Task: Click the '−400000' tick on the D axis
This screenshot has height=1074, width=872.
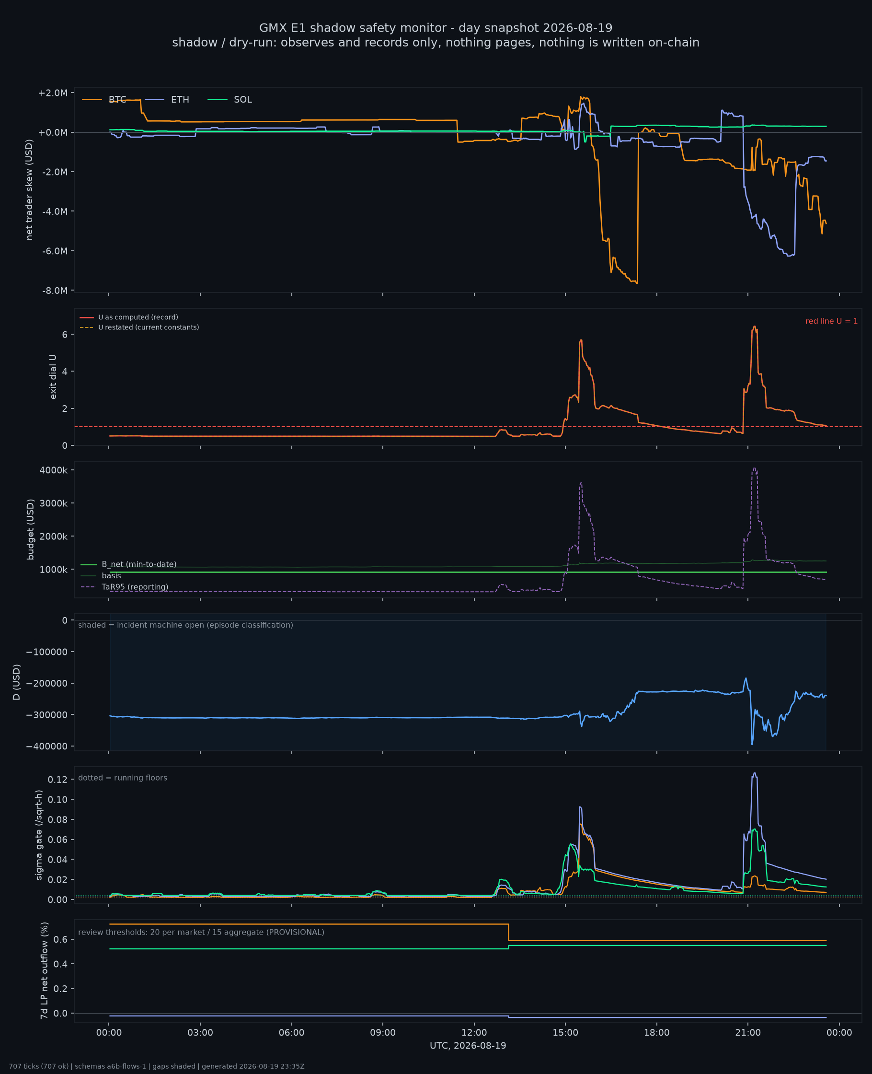Action: 47,747
